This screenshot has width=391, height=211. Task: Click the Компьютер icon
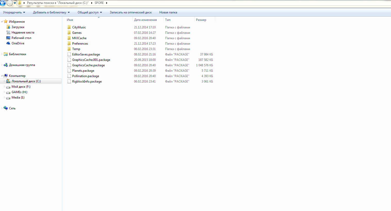(6, 76)
